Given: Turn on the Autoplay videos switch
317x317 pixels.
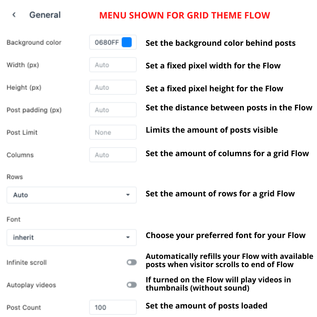Looking at the screenshot, I should point(131,285).
